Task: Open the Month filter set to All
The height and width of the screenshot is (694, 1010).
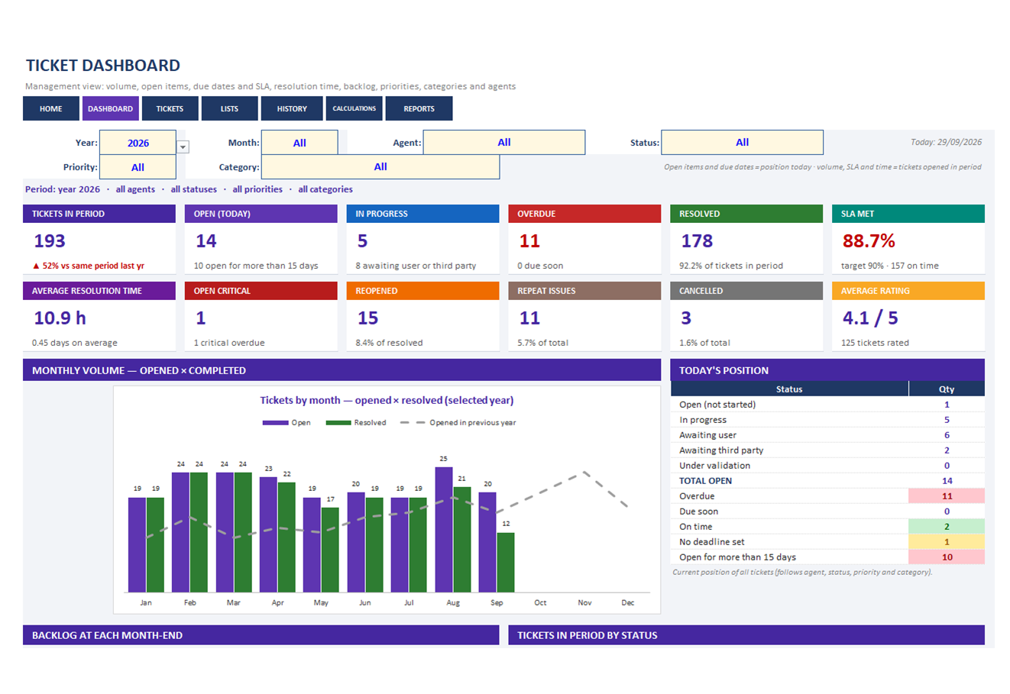Action: (299, 143)
